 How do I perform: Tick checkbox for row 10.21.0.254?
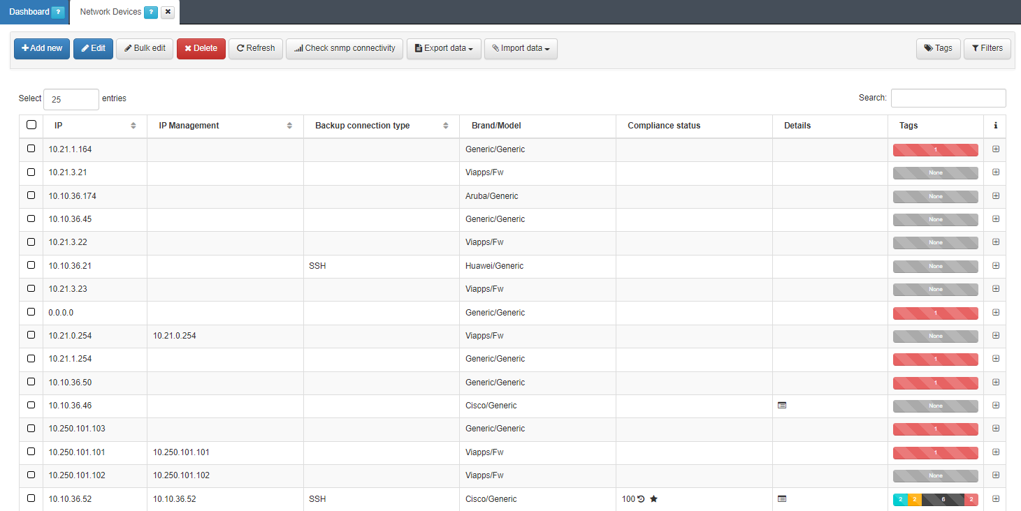(31, 335)
